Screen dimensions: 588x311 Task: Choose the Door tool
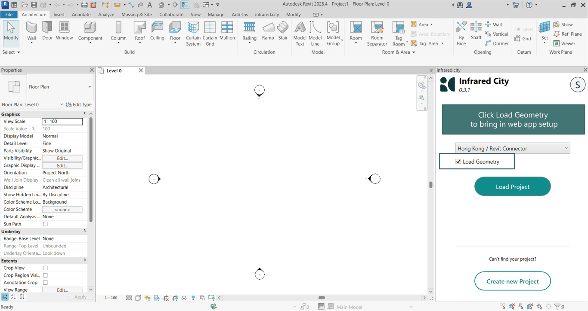(x=47, y=31)
